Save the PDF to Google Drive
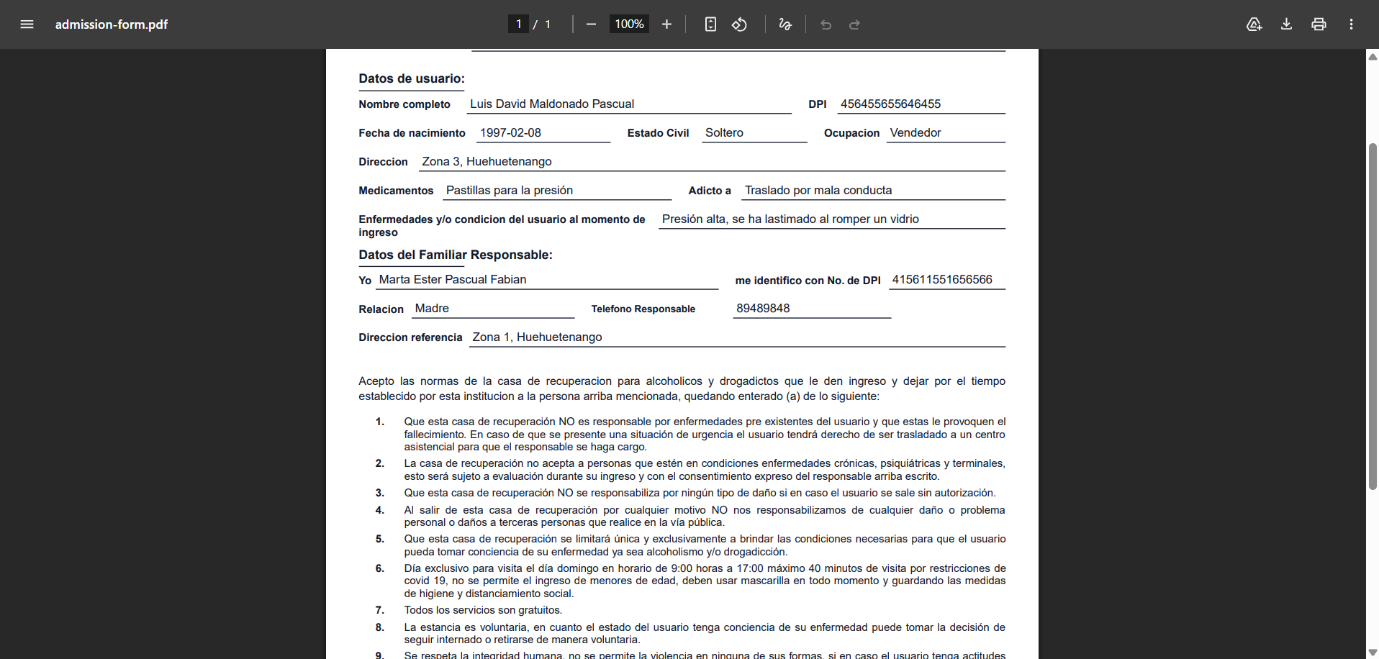The image size is (1379, 659). click(1254, 24)
